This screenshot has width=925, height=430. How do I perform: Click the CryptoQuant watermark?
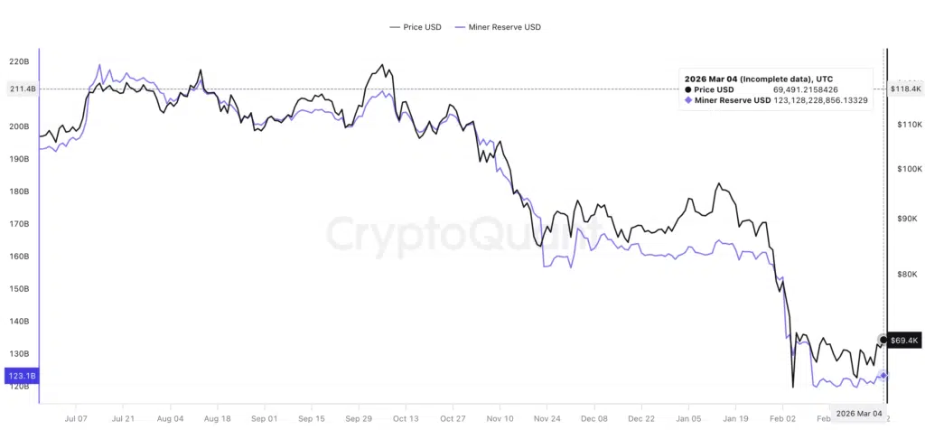coord(462,233)
